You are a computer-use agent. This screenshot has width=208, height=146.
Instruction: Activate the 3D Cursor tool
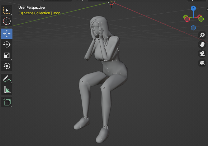(7, 21)
